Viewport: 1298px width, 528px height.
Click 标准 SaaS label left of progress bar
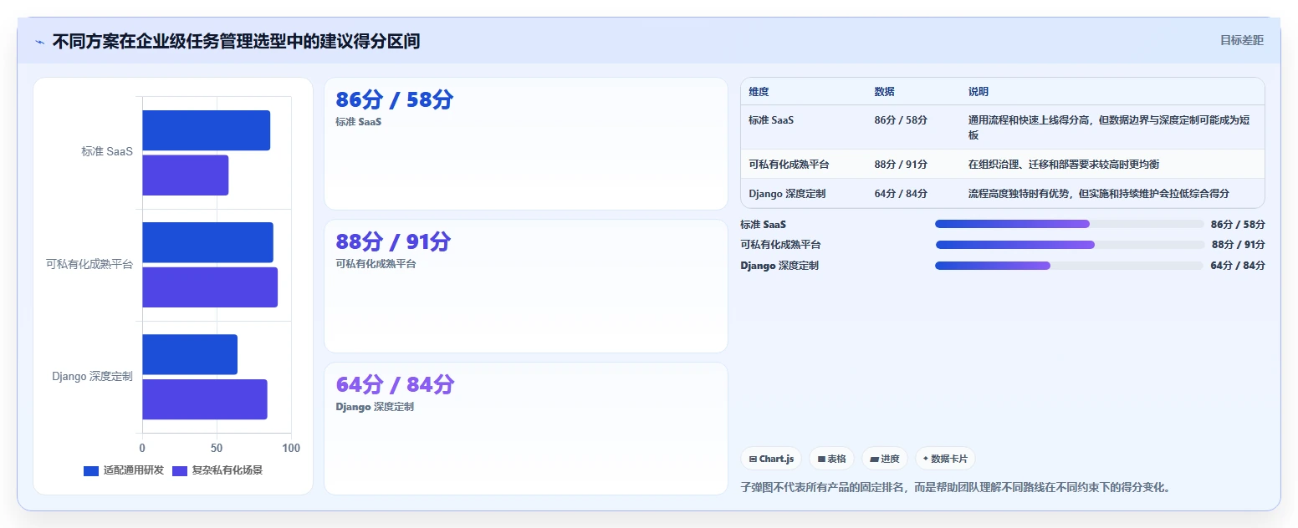[x=763, y=224]
